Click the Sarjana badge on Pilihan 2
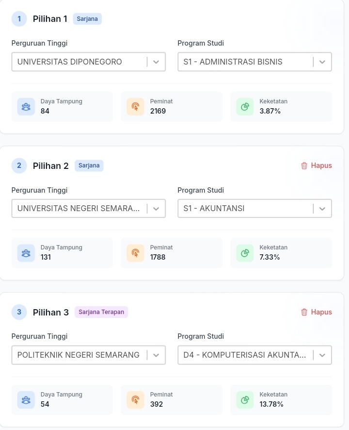This screenshot has width=349, height=430. [x=89, y=165]
